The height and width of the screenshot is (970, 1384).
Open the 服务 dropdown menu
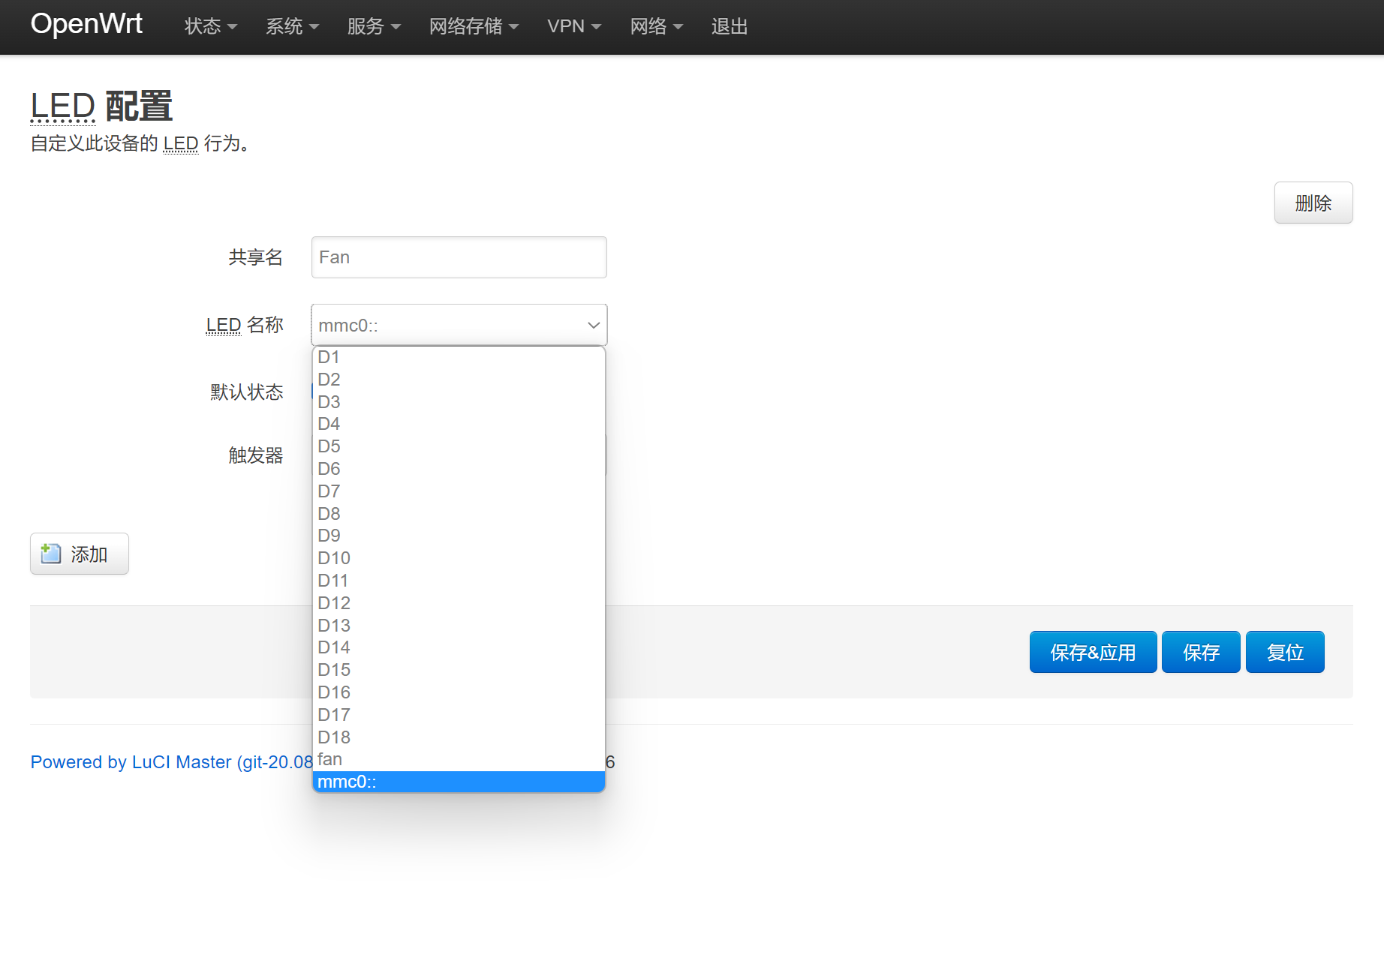[374, 26]
